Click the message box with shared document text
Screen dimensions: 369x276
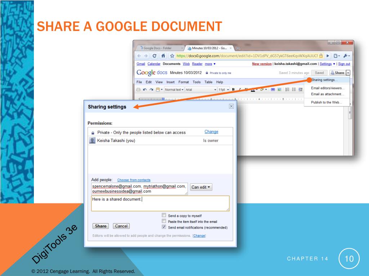pos(160,203)
